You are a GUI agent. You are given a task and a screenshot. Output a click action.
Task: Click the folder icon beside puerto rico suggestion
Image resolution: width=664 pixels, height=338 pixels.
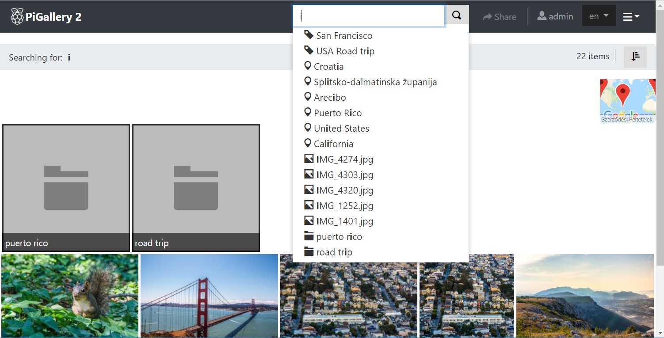pyautogui.click(x=309, y=236)
